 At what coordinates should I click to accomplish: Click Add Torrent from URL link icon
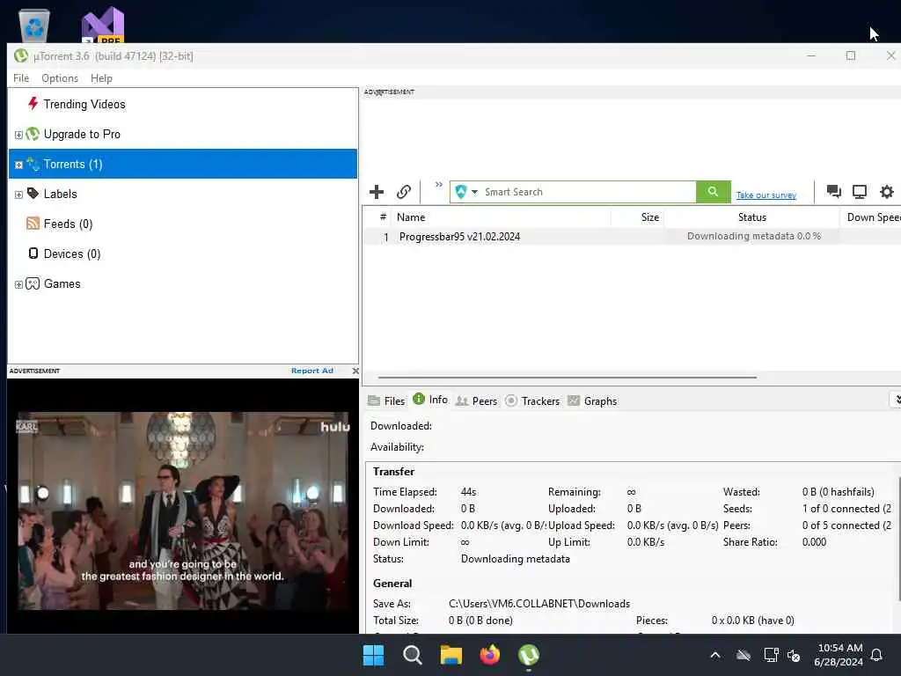point(404,192)
